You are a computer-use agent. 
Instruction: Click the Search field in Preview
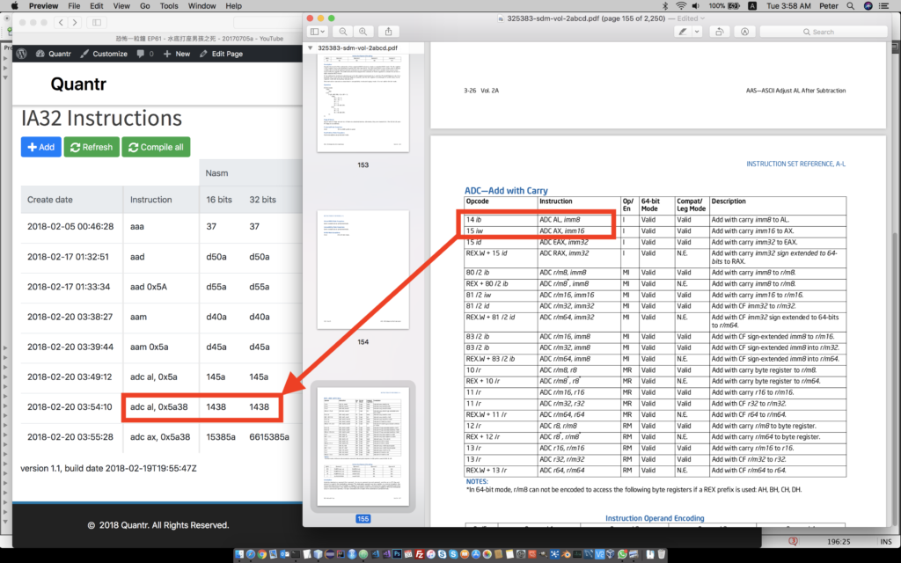pos(824,32)
